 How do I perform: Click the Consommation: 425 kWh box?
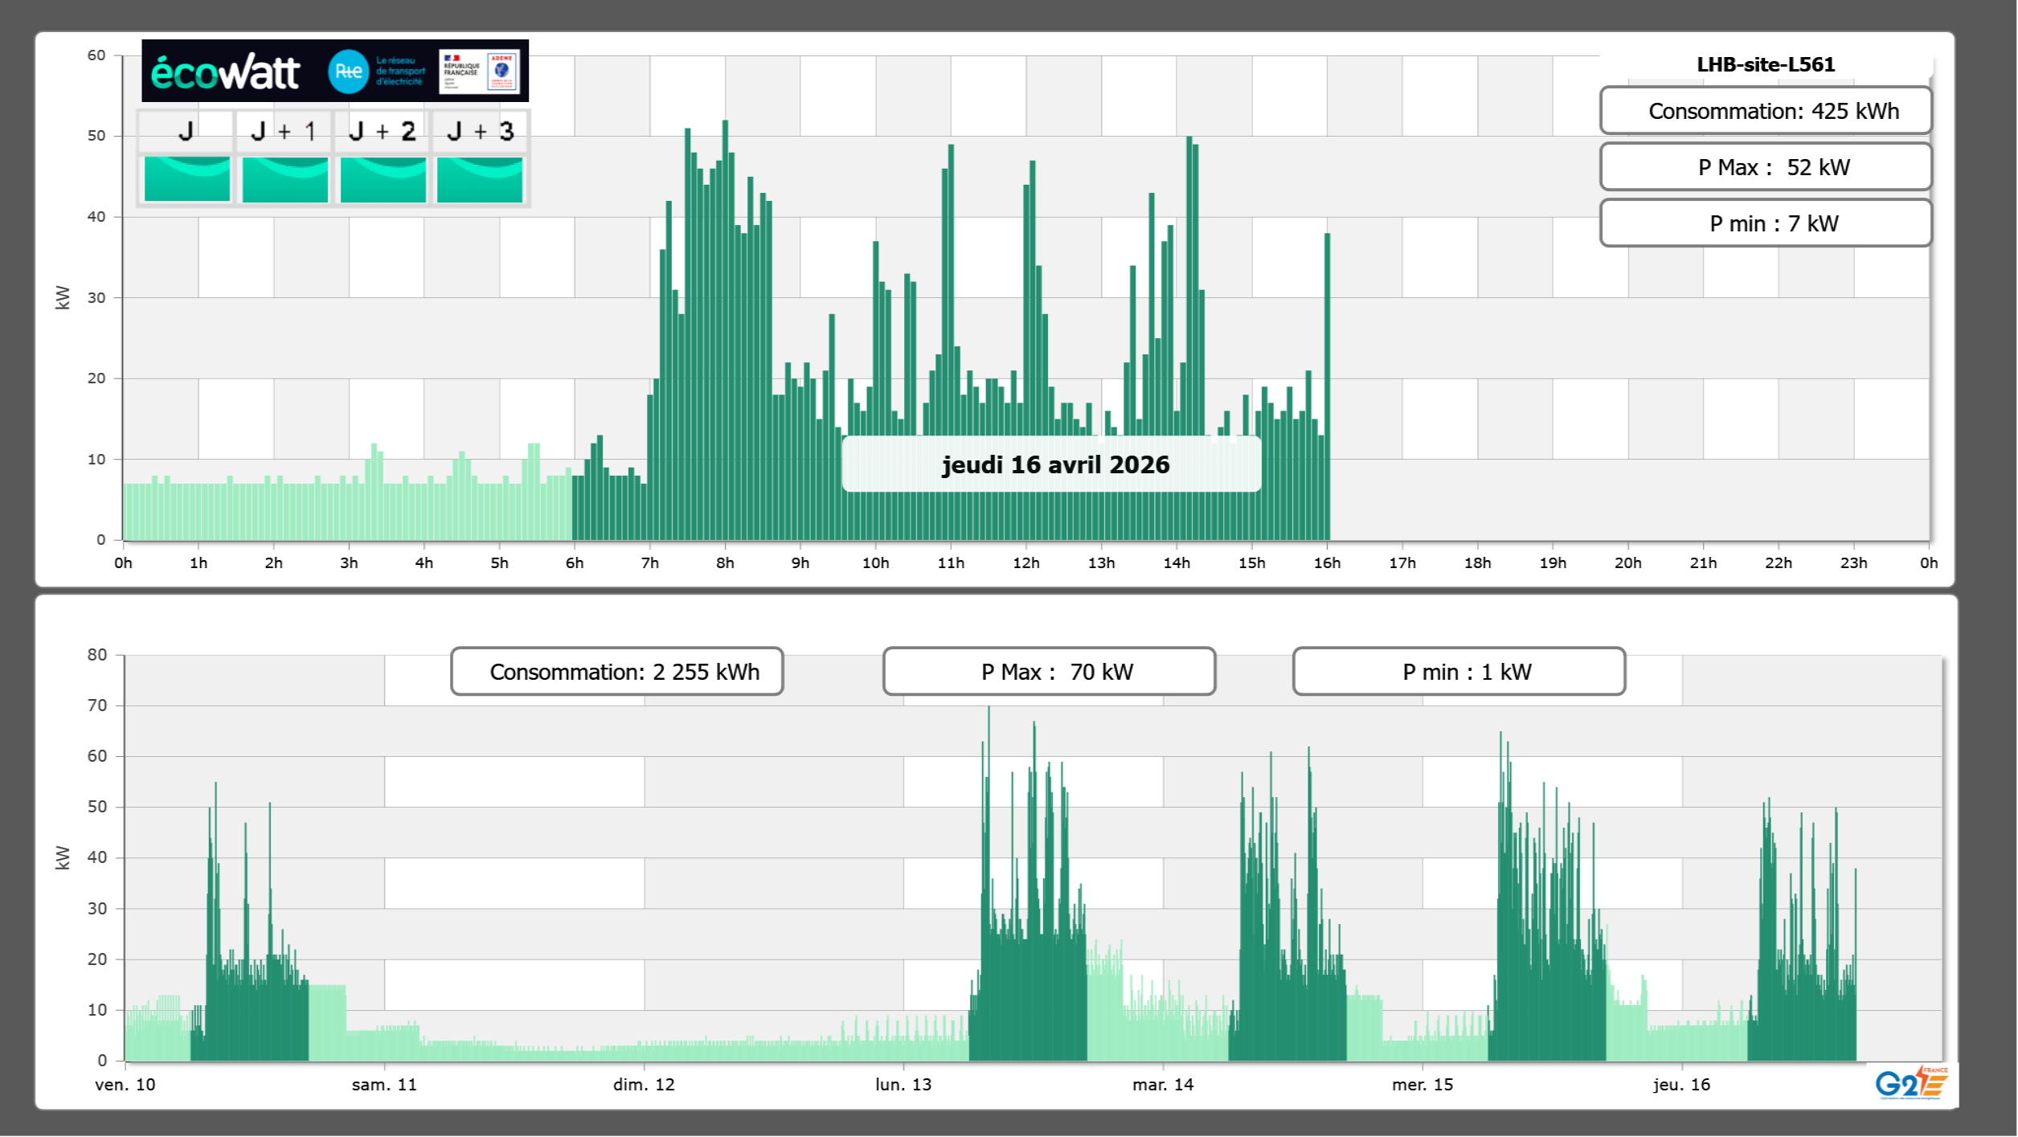tap(1765, 111)
